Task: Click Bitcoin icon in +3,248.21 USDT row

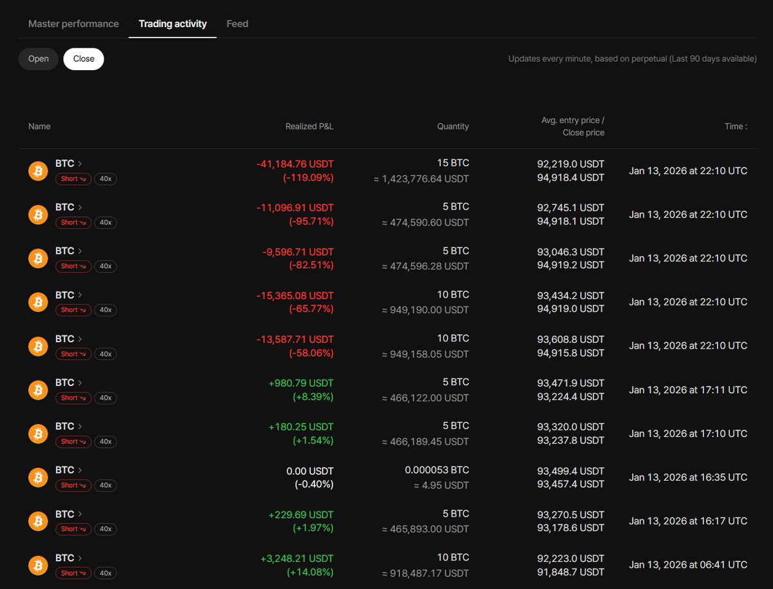Action: pos(38,565)
